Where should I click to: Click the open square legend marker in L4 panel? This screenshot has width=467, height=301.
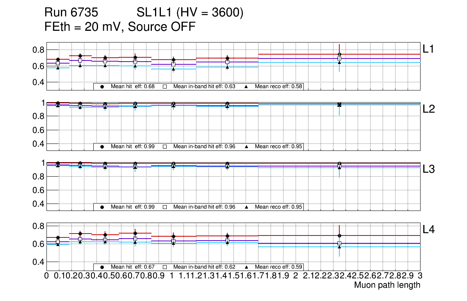165,267
